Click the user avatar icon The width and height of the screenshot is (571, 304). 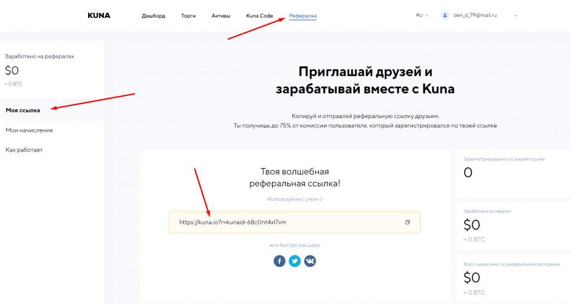[x=445, y=16]
